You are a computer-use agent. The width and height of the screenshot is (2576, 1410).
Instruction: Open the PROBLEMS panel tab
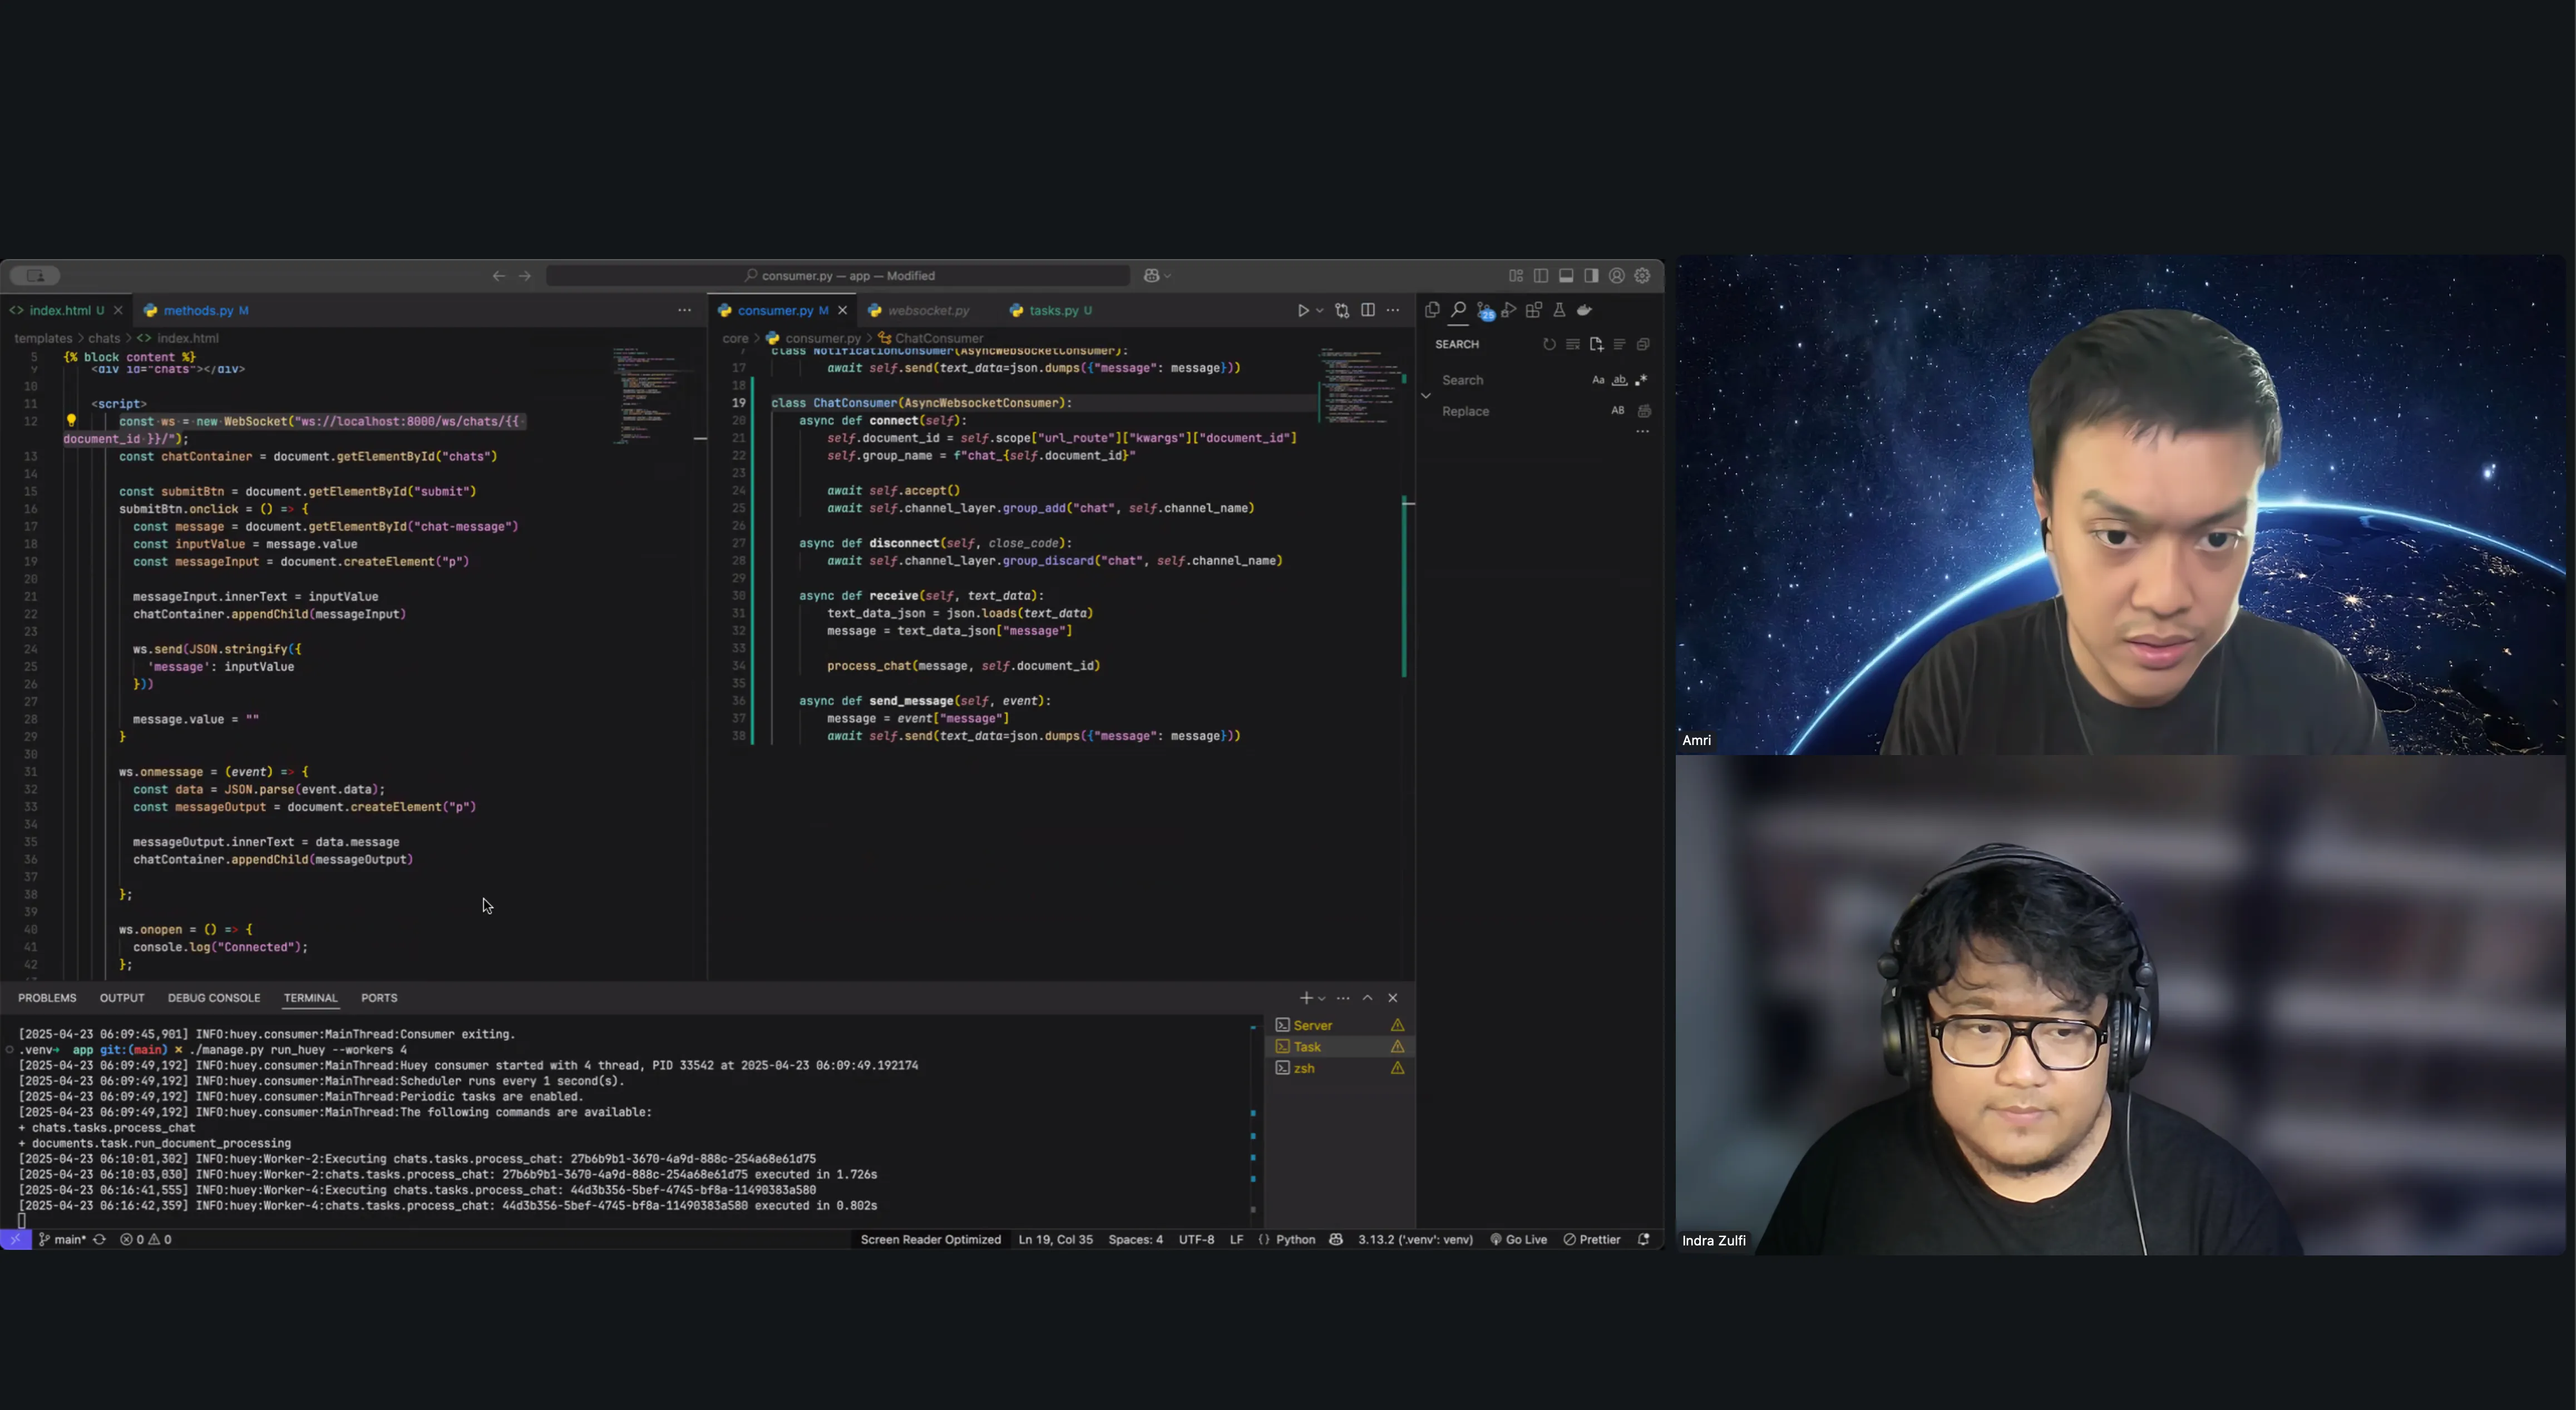(x=47, y=999)
